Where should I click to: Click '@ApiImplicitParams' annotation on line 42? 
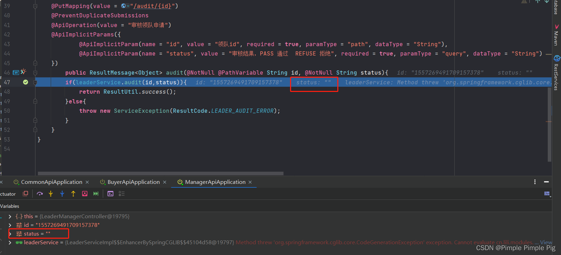pyautogui.click(x=83, y=35)
